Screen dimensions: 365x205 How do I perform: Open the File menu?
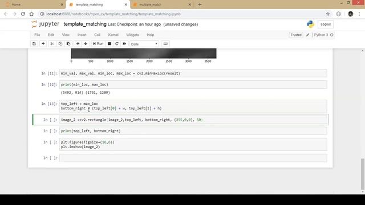pos(37,35)
